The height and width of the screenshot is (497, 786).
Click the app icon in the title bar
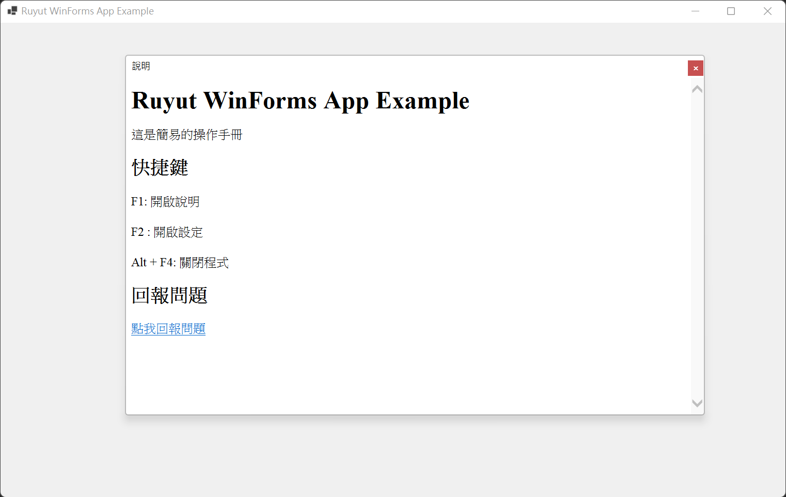click(12, 11)
